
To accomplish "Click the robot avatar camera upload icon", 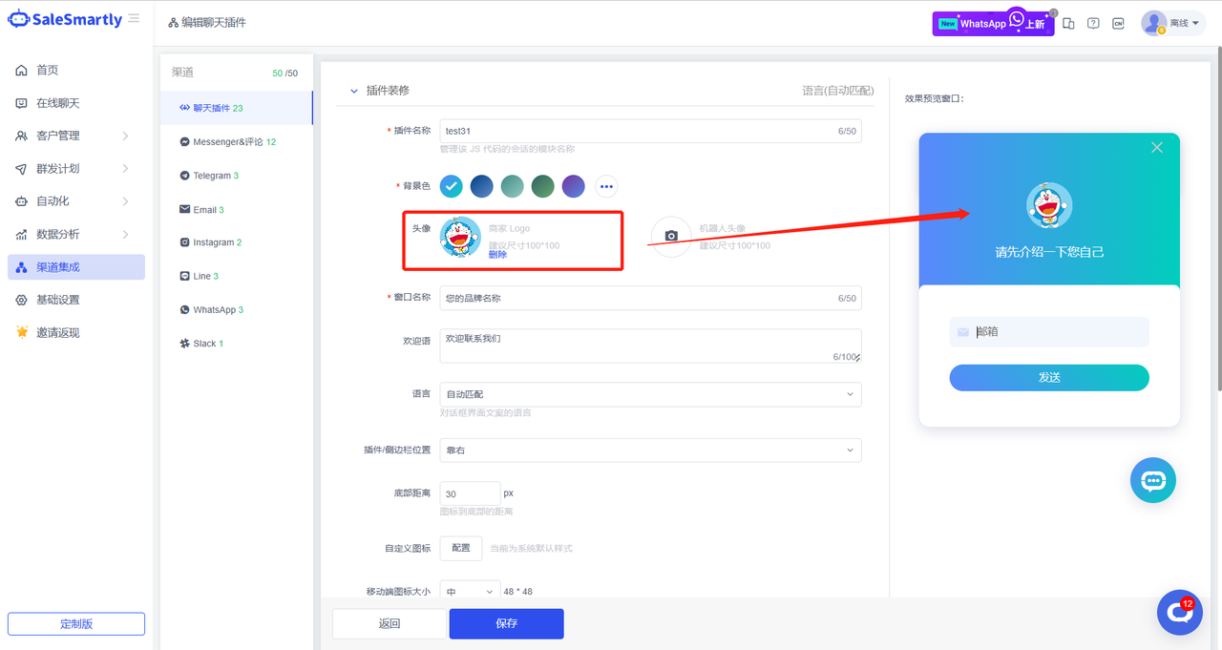I will pos(671,236).
